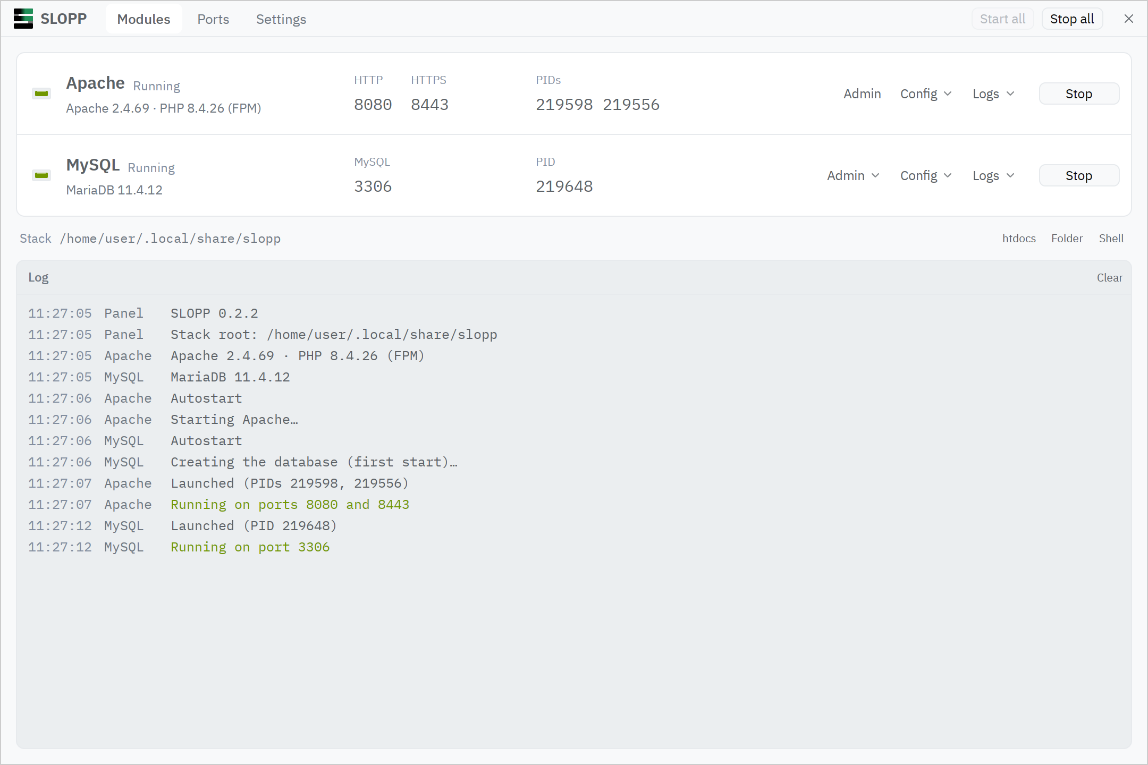Click Apache PID 219598
This screenshot has height=765, width=1148.
point(564,104)
